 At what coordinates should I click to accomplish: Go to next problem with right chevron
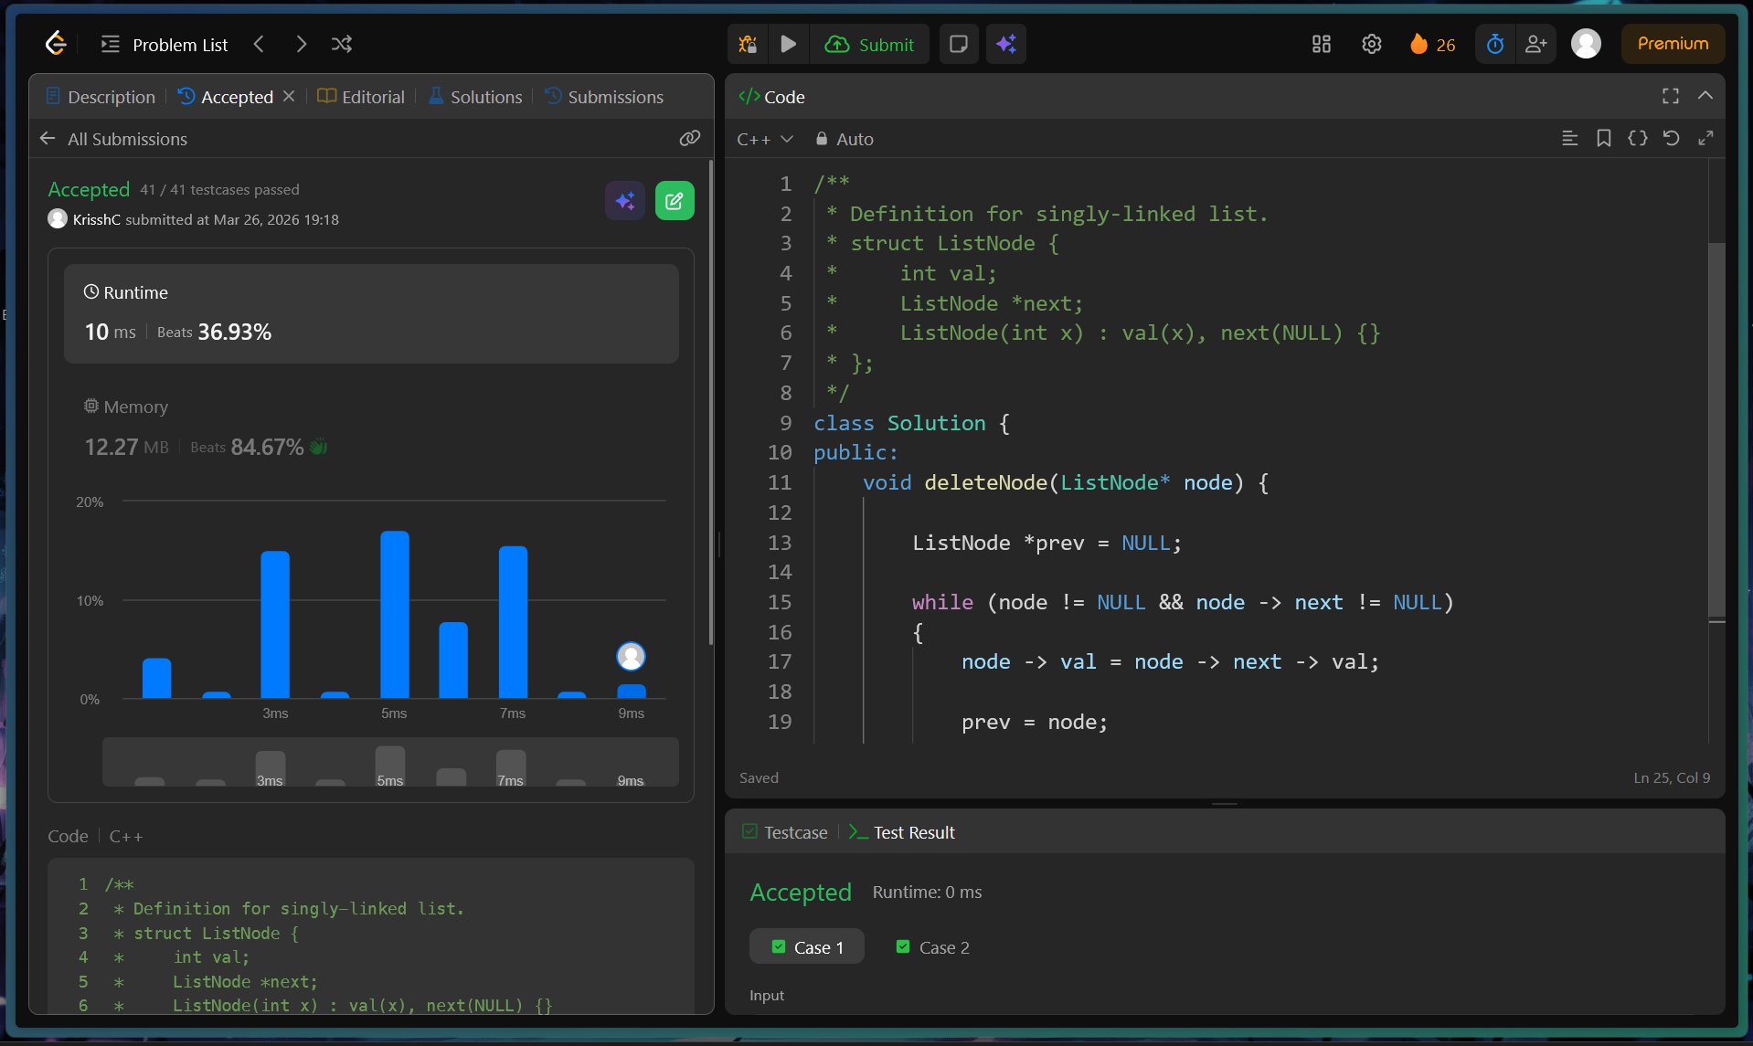pyautogui.click(x=301, y=44)
